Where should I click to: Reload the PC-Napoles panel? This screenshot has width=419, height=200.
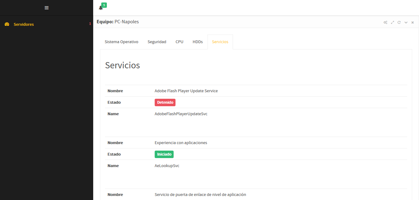pos(399,22)
